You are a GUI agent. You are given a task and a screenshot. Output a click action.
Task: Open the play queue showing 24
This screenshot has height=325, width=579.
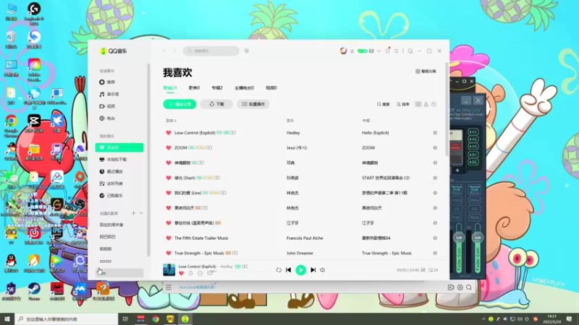[433, 270]
